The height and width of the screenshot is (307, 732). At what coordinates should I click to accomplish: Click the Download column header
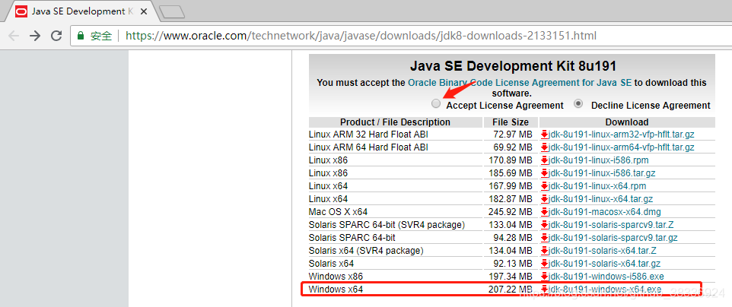click(x=627, y=122)
